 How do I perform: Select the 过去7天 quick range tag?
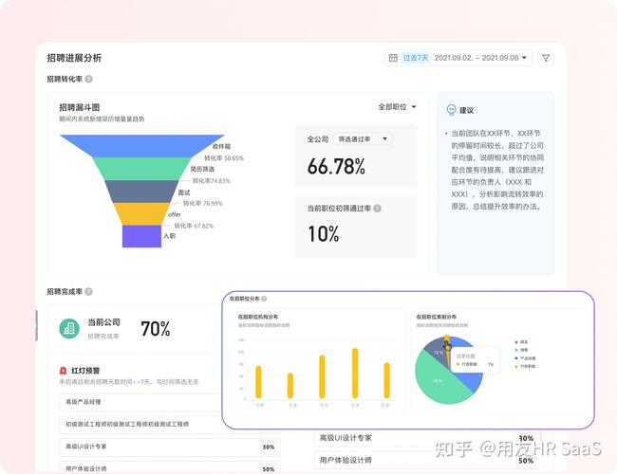click(415, 58)
